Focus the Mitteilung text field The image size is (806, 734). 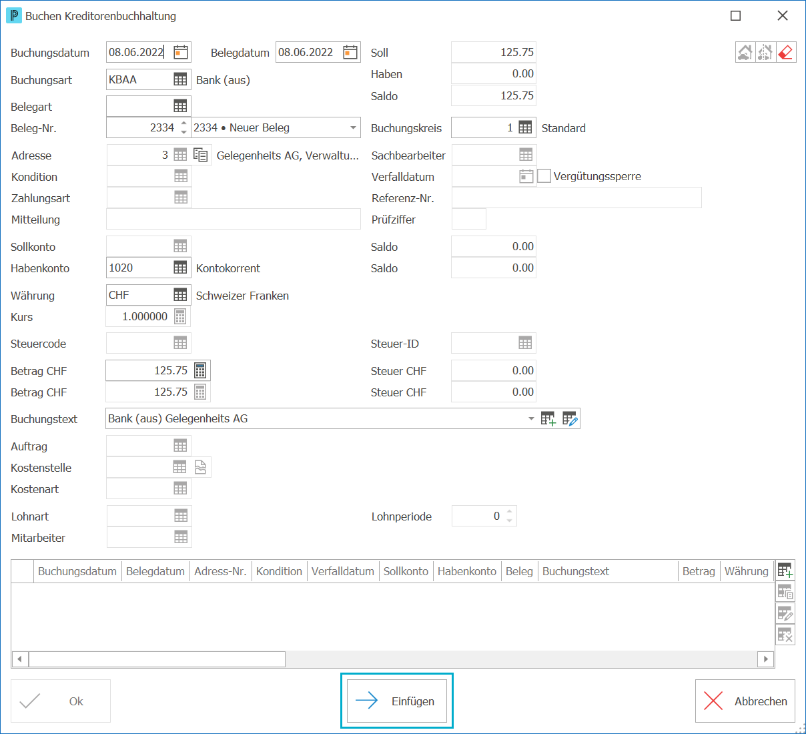click(234, 219)
